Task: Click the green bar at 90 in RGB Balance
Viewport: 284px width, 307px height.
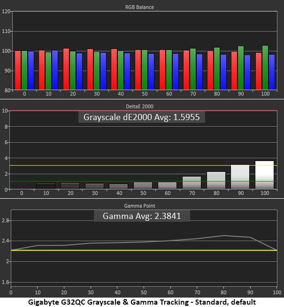Action: tap(241, 68)
